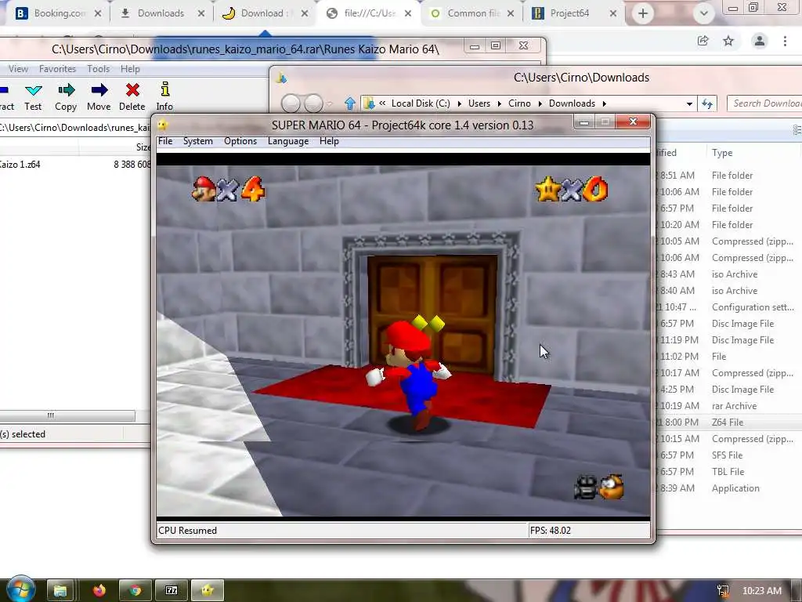
Task: Open 7-Zip Tools menu
Action: tap(98, 69)
